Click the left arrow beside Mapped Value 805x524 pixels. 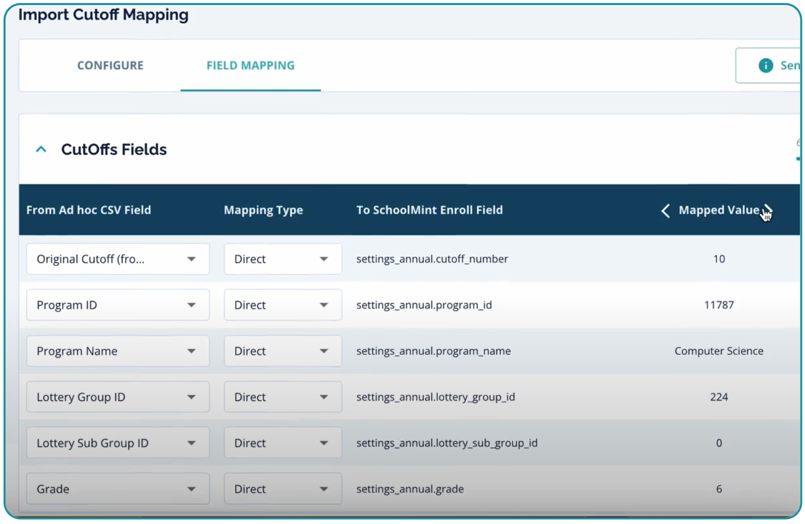tap(665, 210)
